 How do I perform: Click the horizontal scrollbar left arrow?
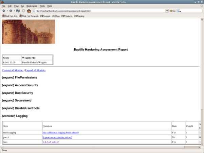[2, 147]
